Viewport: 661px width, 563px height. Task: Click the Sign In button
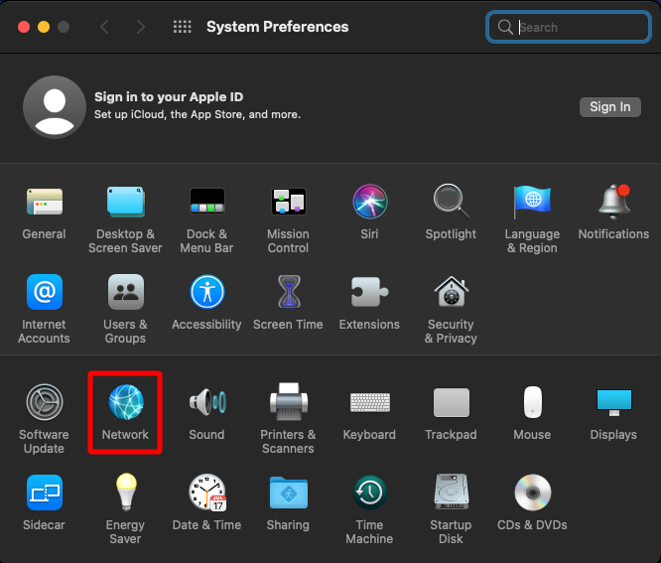pos(610,107)
